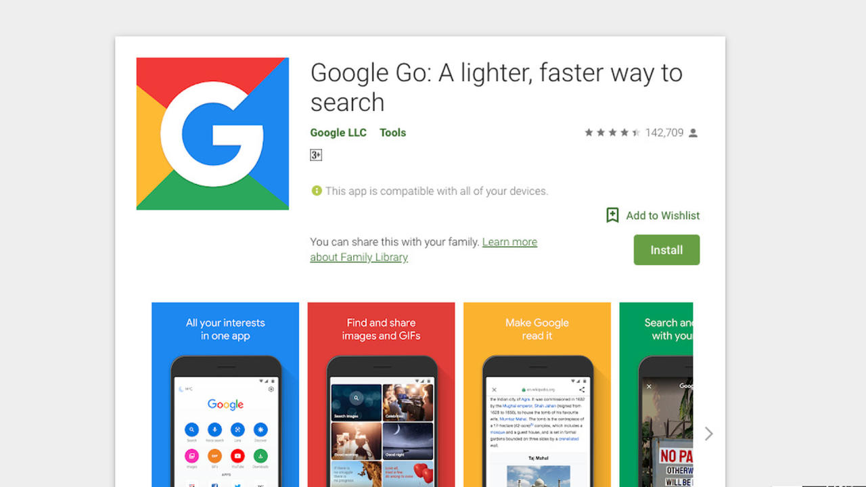Click the Add to Wishlist bookmark icon
The height and width of the screenshot is (487, 866).
tap(612, 215)
